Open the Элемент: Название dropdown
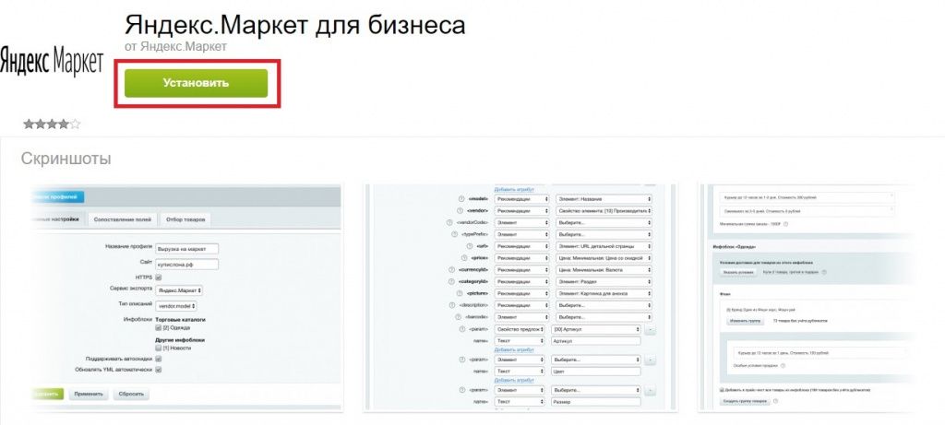945x425 pixels. 602,198
